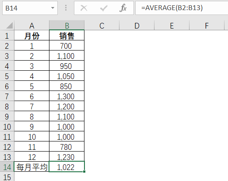Click the formula bar three-dot handle
This screenshot has height=181, width=228.
coord(66,8)
